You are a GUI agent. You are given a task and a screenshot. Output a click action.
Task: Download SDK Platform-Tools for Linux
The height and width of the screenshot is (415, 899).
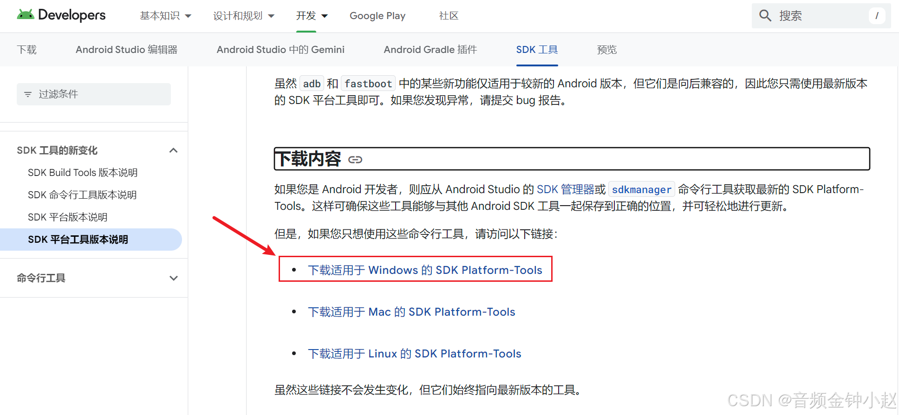coord(415,354)
